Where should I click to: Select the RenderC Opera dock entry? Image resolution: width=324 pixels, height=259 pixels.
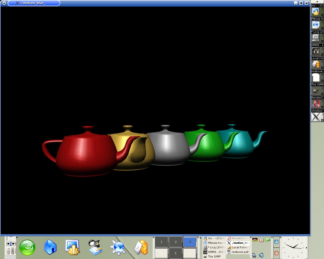[x=317, y=102]
